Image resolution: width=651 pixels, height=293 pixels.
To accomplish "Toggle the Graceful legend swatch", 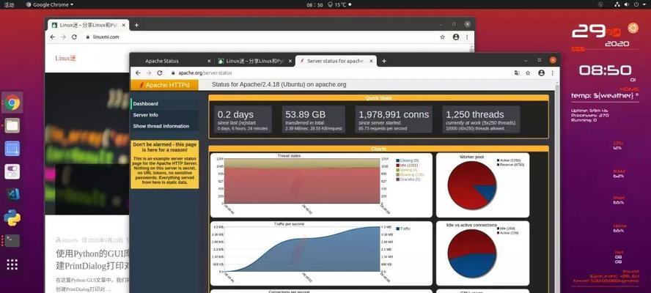I will coord(398,179).
